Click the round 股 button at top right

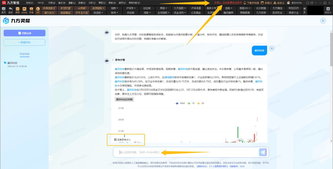click(323, 21)
